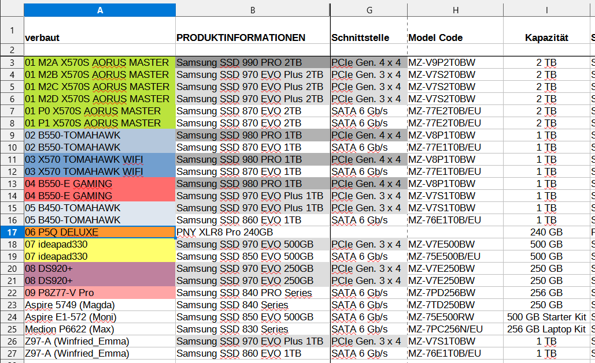Viewport: 595px width, 363px height.
Task: Select cell 'MZ-7TD250BW'
Action: pos(456,305)
